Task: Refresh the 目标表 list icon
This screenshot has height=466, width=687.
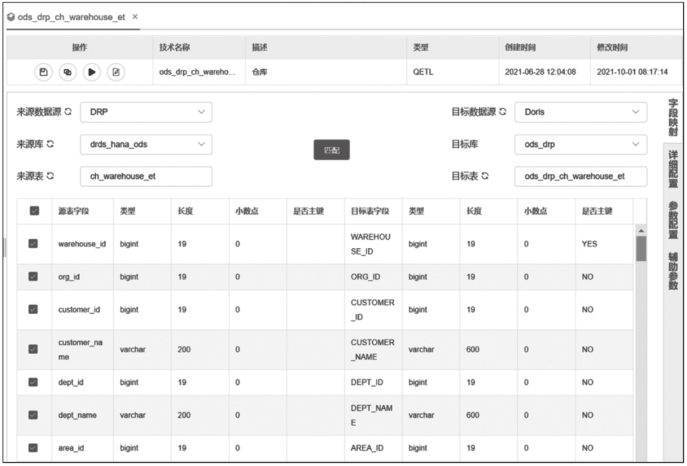Action: click(x=485, y=176)
